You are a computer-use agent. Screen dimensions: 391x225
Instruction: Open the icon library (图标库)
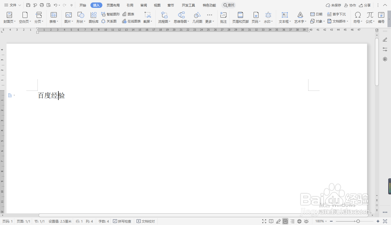coord(94,18)
